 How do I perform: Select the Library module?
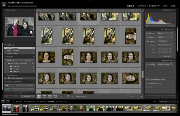coord(131,6)
